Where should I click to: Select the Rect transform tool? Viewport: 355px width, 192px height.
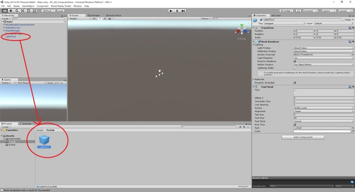[28, 11]
